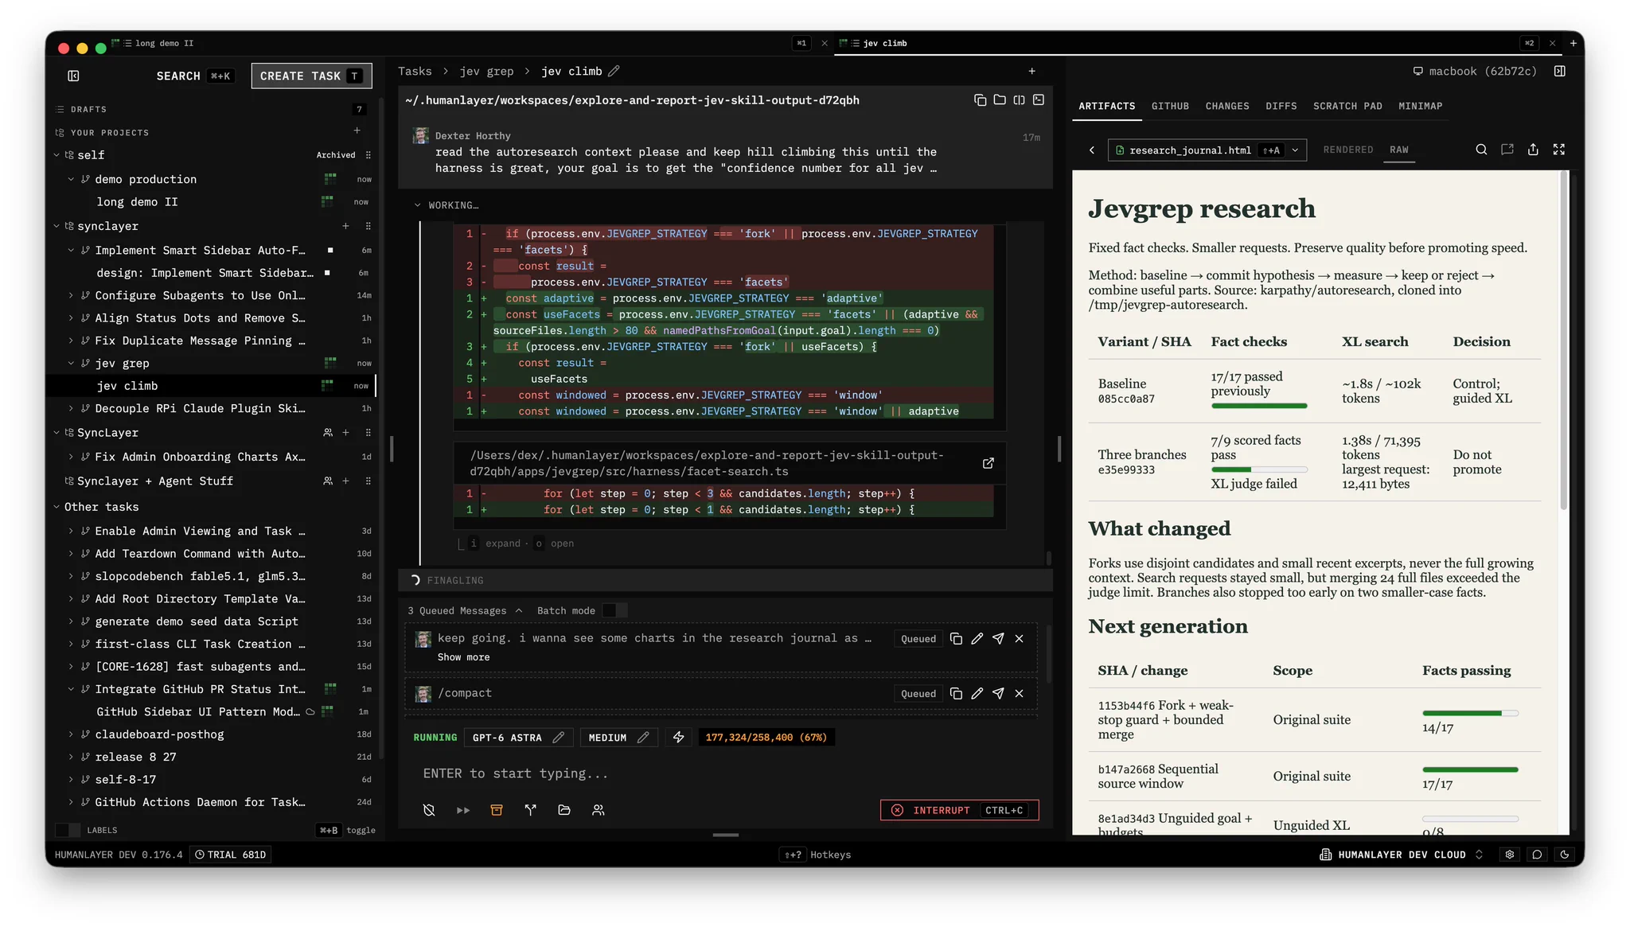Click the pencil icon beside jev climb title
This screenshot has width=1630, height=927.
(x=614, y=71)
